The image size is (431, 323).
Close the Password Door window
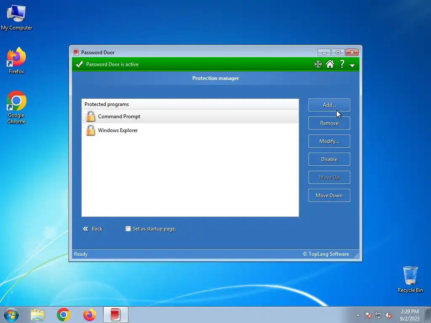click(x=352, y=53)
